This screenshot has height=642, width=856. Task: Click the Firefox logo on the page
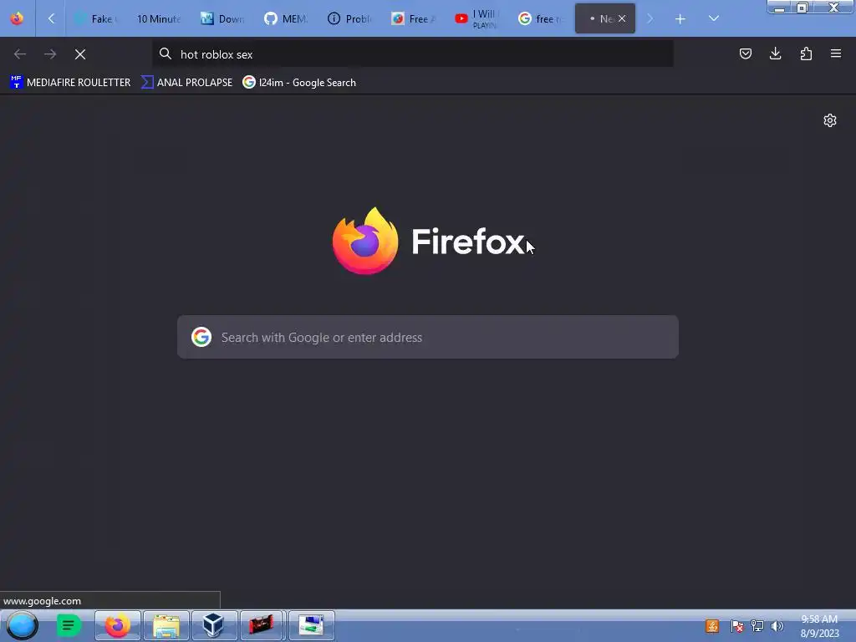(365, 241)
